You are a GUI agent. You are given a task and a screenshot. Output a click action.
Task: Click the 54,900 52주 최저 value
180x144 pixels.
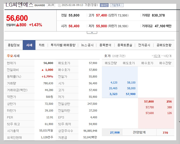(x=93, y=124)
